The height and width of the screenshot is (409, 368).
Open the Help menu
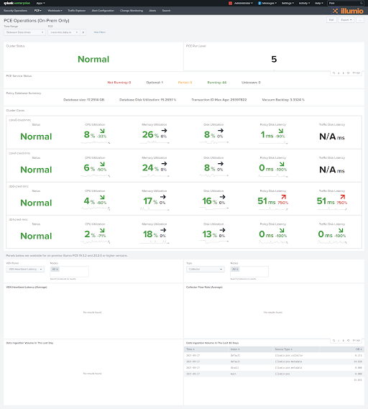pyautogui.click(x=318, y=3)
